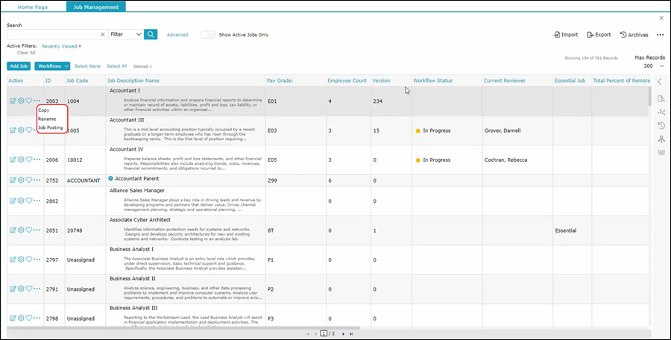671x340 pixels.
Task: Click the history icon in right sidebar
Action: tap(660, 125)
